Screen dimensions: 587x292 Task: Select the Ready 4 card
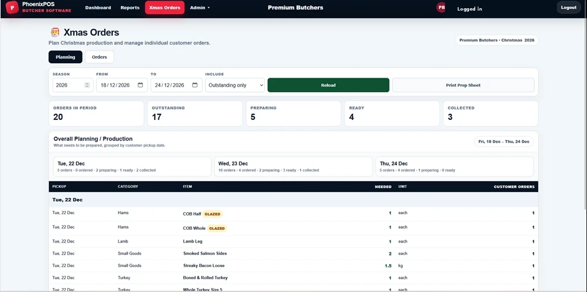pos(392,113)
